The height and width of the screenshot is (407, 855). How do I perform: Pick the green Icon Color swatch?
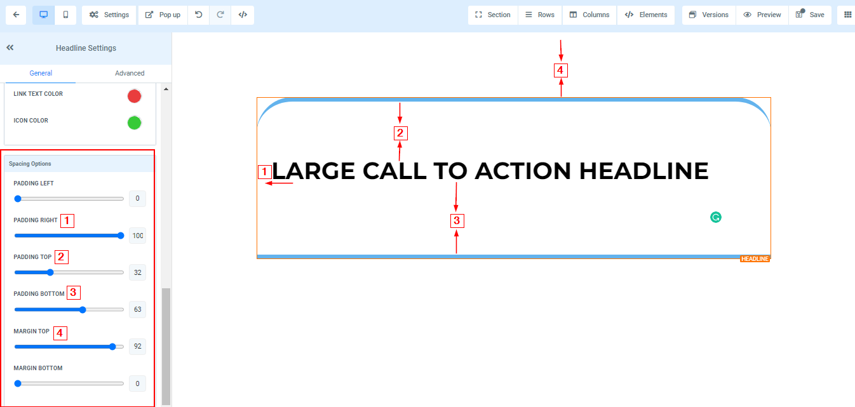click(x=134, y=123)
